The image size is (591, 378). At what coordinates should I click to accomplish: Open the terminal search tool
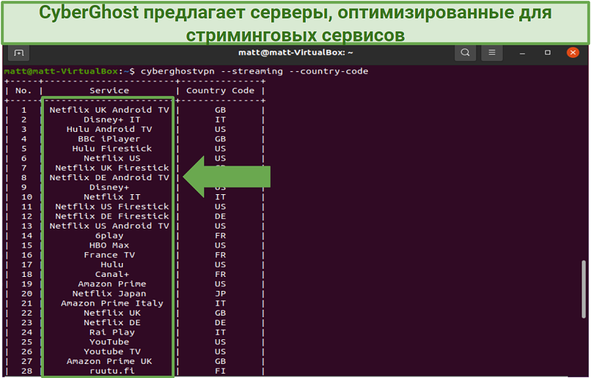tap(465, 53)
